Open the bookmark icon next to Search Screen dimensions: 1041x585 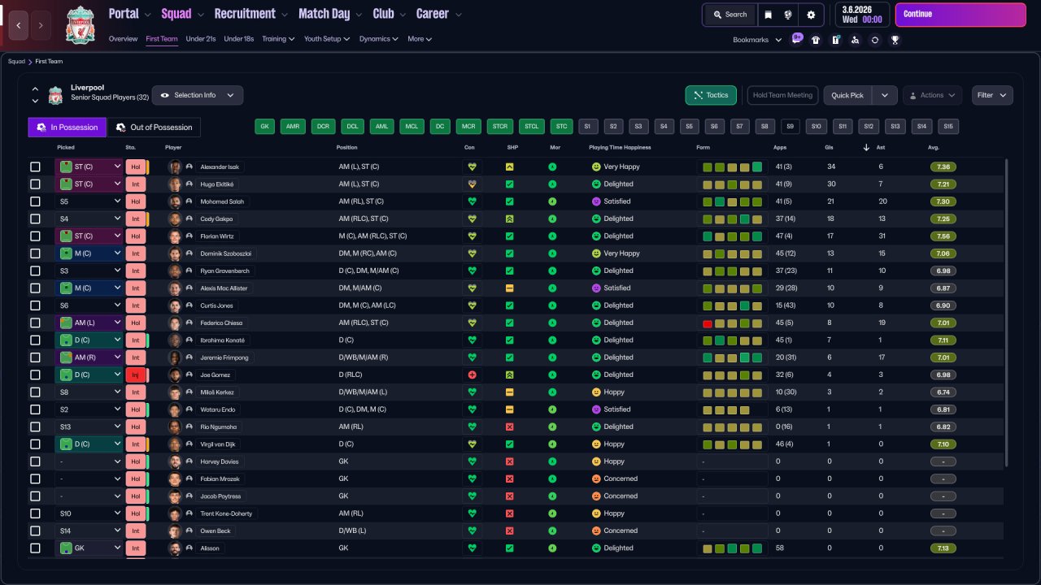coord(768,15)
